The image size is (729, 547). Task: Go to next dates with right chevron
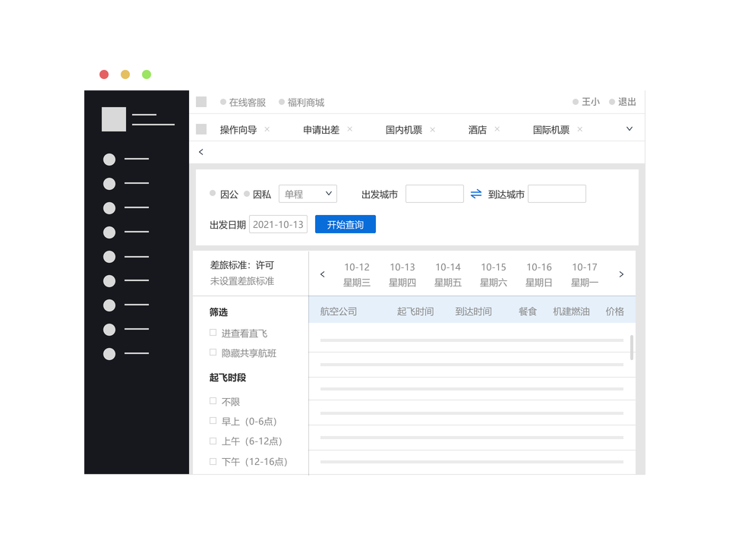(621, 274)
